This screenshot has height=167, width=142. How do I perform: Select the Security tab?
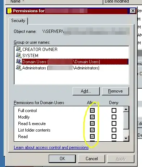point(18,21)
